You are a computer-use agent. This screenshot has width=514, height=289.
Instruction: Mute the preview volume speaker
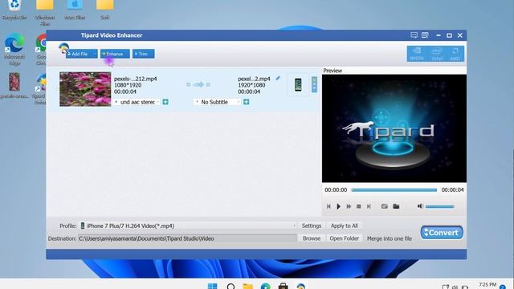click(x=420, y=206)
